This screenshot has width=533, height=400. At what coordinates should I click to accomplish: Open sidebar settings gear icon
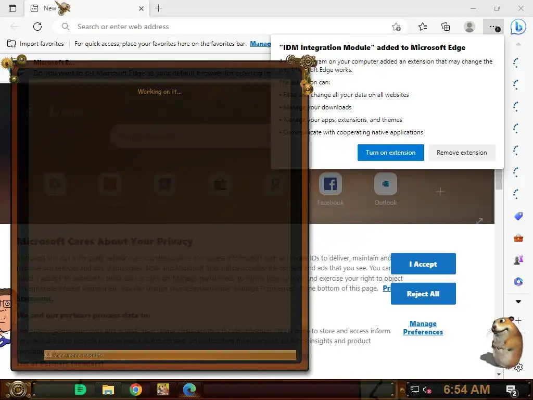click(x=518, y=367)
